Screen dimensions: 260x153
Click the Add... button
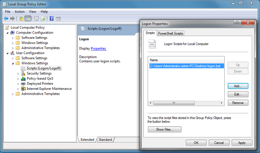point(238,86)
